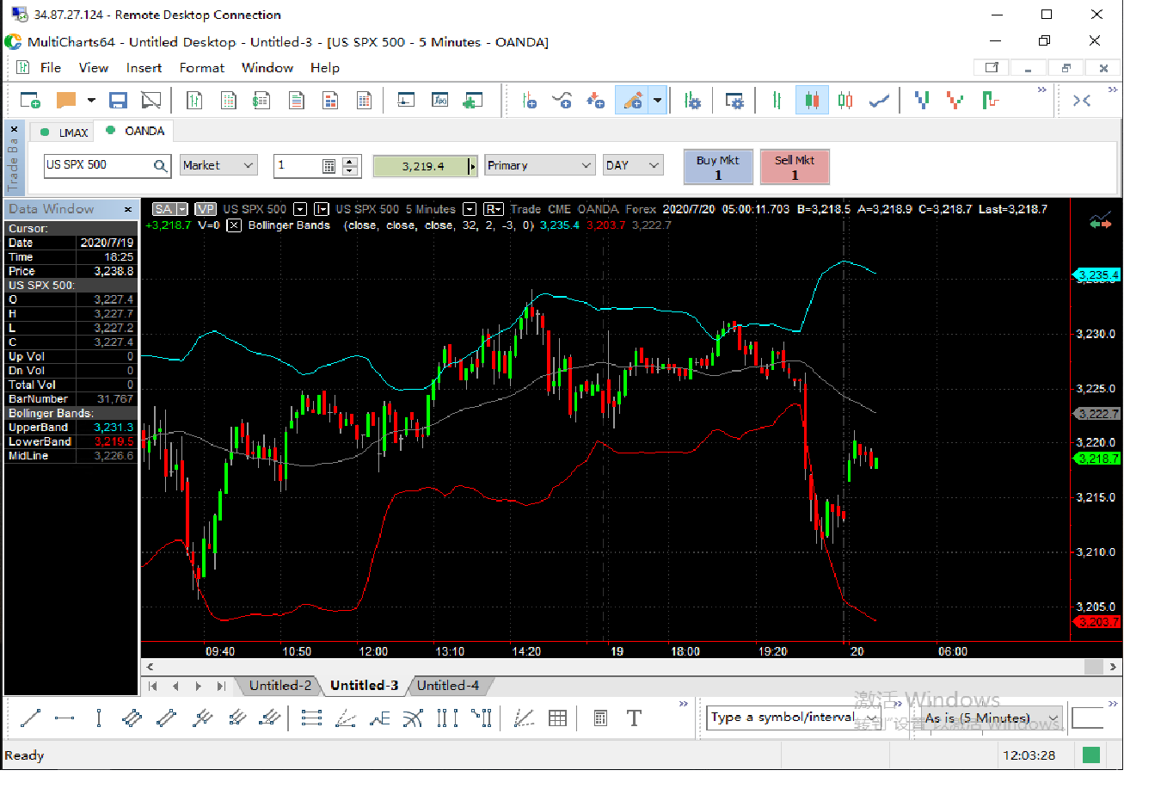This screenshot has width=1167, height=801.
Task: Go to the first workspace tab arrow
Action: click(x=153, y=686)
